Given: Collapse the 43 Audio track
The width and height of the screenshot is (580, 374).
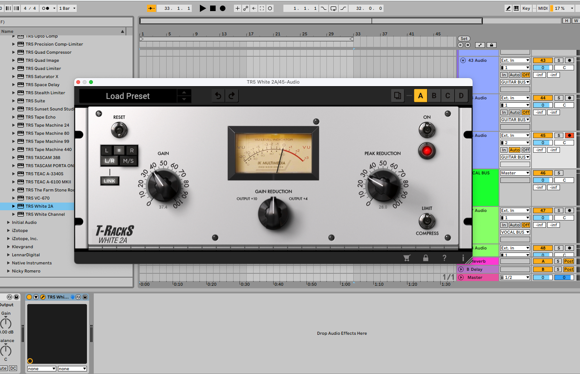Looking at the screenshot, I should pyautogui.click(x=463, y=60).
